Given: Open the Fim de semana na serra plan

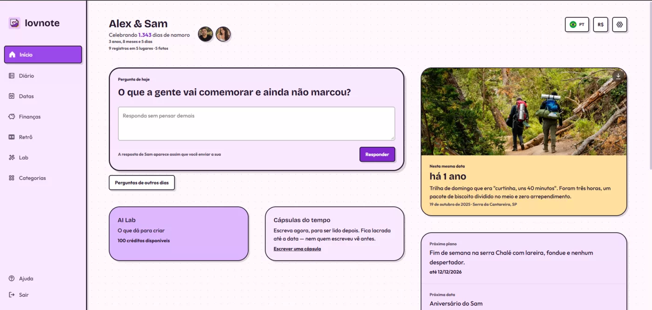Looking at the screenshot, I should tap(524, 258).
